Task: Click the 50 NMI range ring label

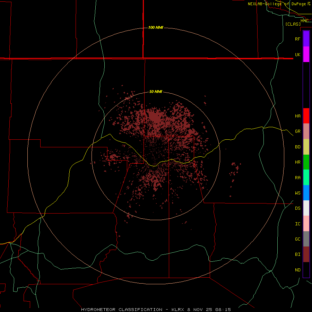Action: [156, 92]
